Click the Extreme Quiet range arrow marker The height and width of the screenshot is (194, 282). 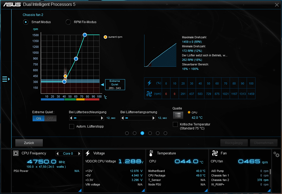[x=102, y=85]
